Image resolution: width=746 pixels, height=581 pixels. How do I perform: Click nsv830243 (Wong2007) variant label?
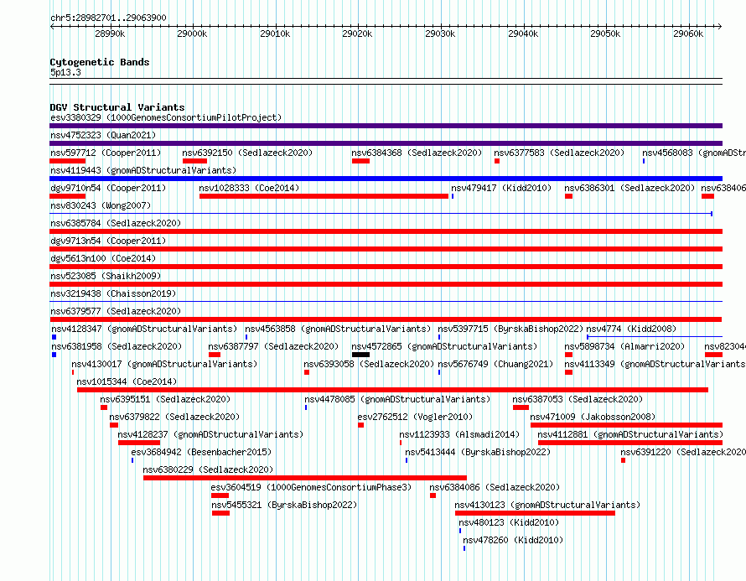101,205
